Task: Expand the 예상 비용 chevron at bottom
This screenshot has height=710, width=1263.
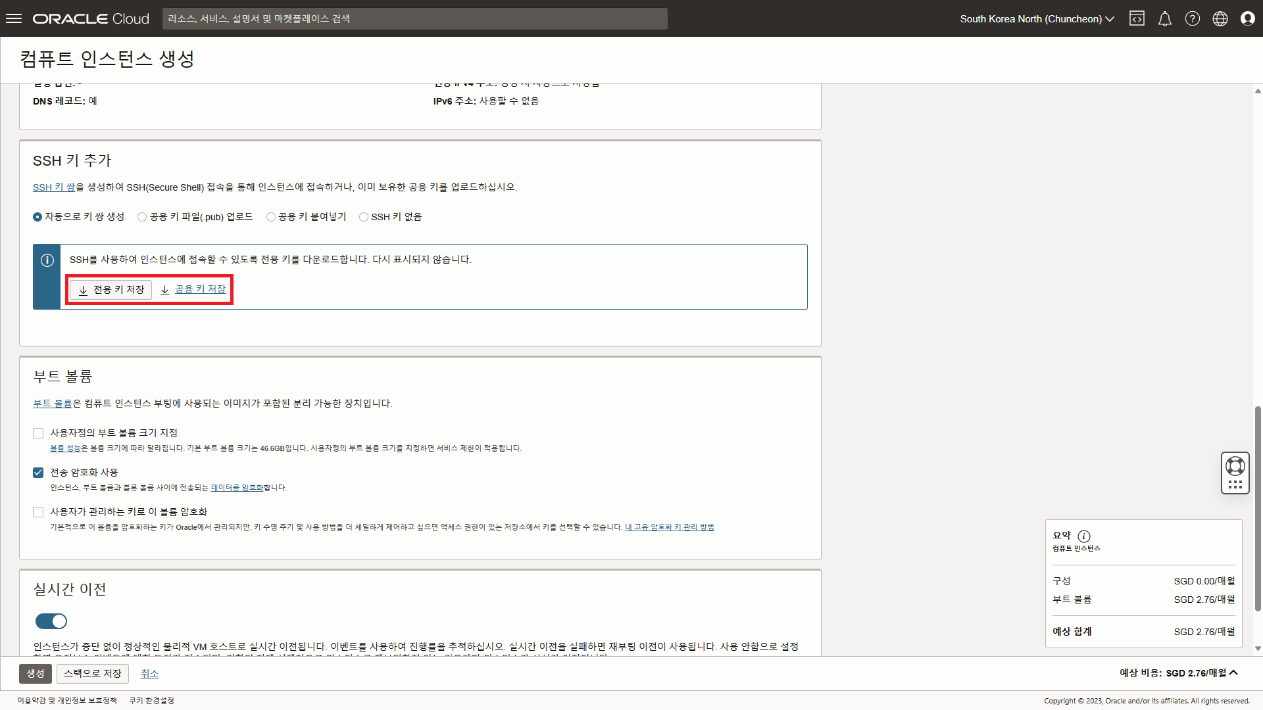Action: click(1233, 673)
